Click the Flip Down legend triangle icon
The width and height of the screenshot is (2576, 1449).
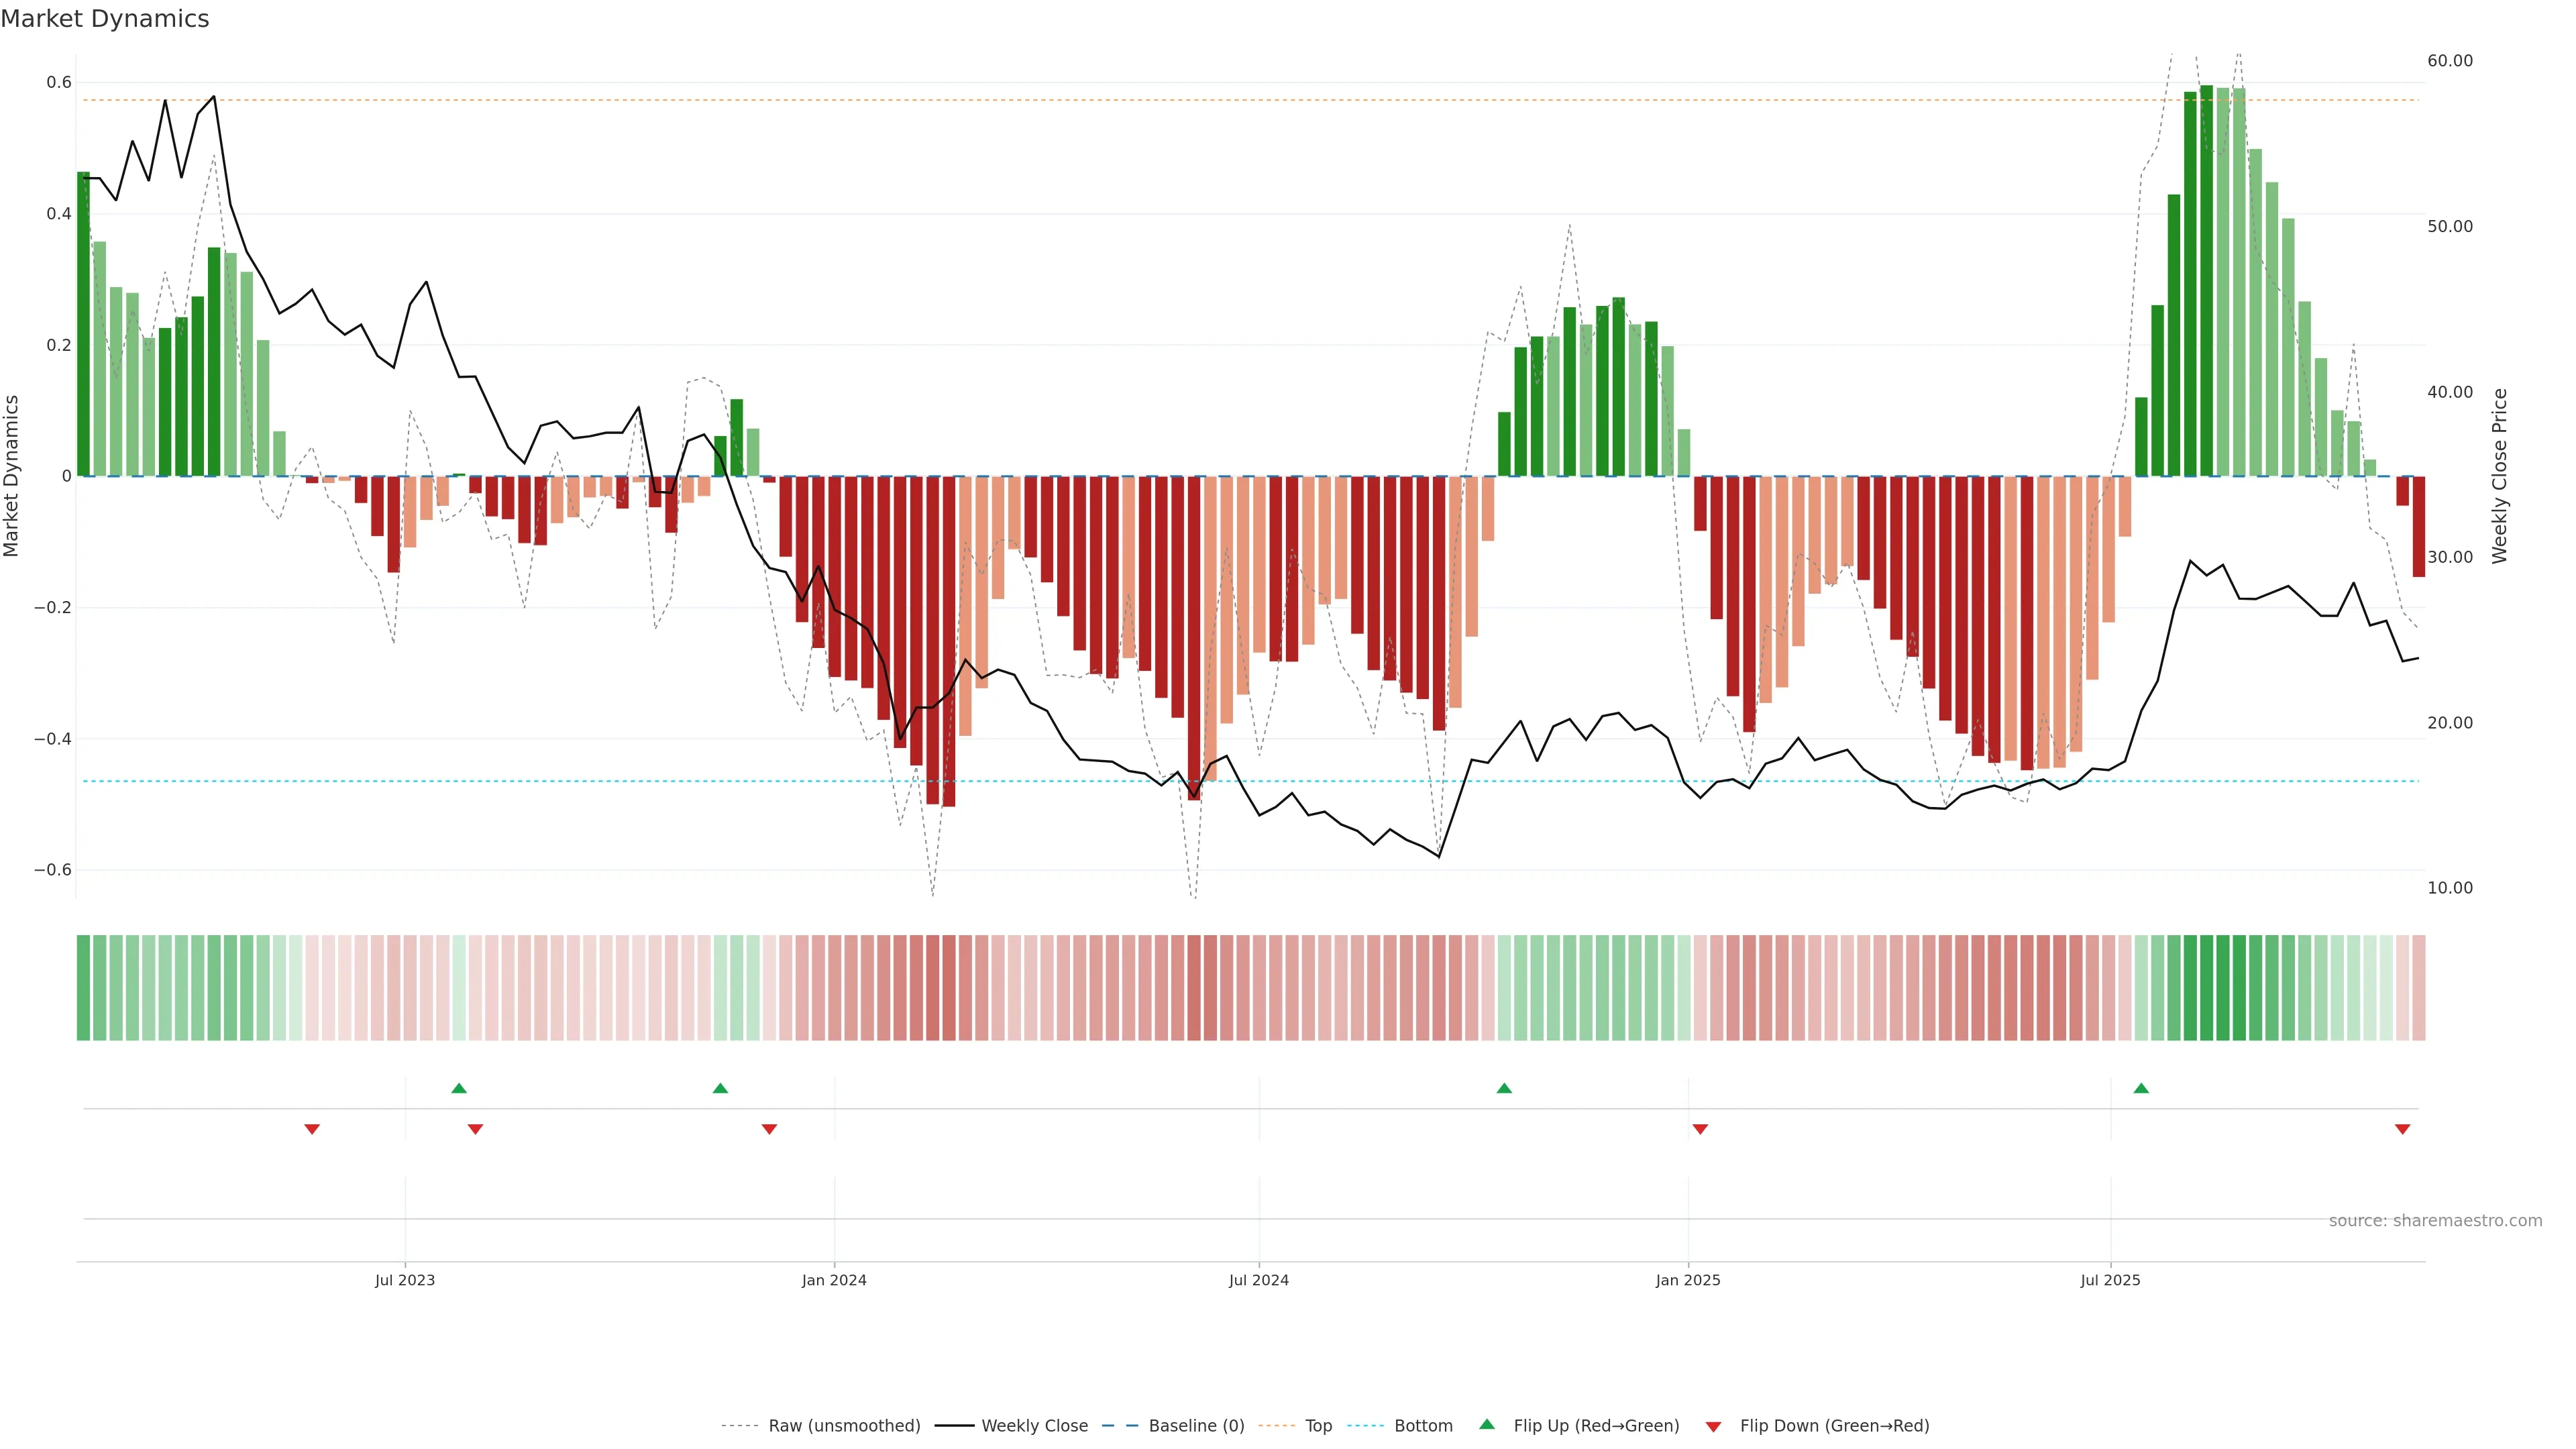click(x=1713, y=1426)
